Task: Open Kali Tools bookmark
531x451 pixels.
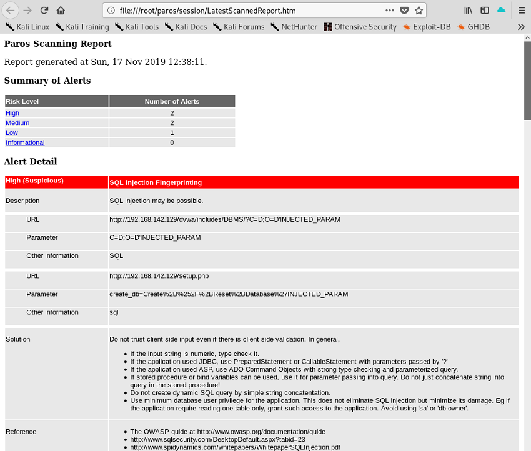Action: (x=137, y=27)
